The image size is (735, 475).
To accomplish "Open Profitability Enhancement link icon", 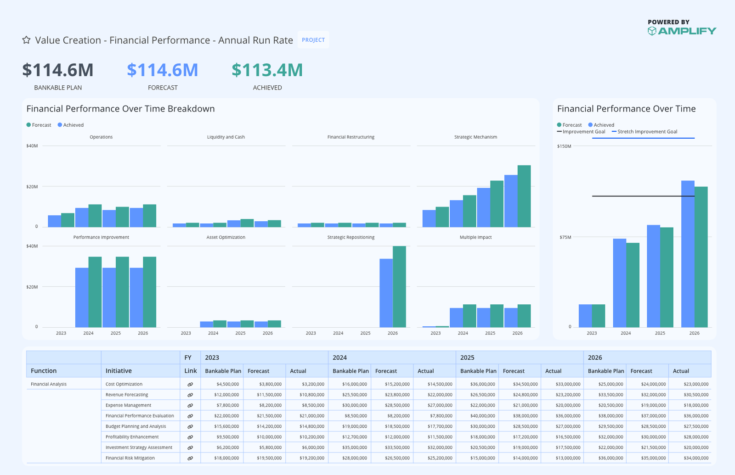I will 190,437.
